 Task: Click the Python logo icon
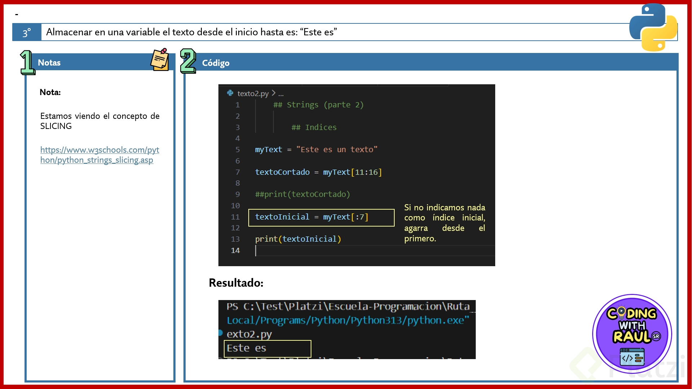(x=653, y=28)
